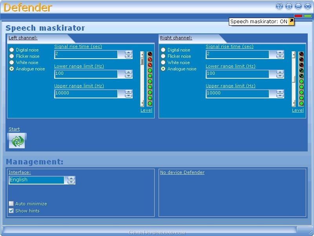Open Right channel Upper range limit spinner
The image size is (314, 236).
[280, 94]
